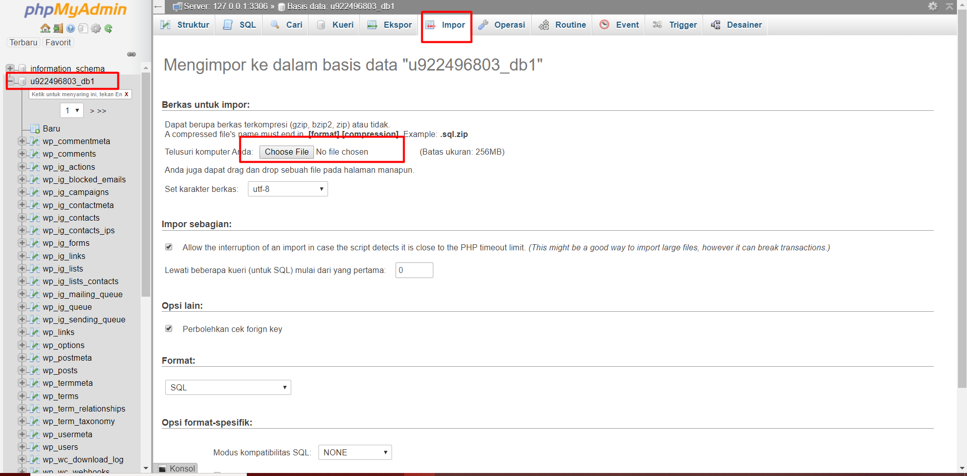
Task: Open the wp_ig_mailing_queue table
Action: coord(83,294)
